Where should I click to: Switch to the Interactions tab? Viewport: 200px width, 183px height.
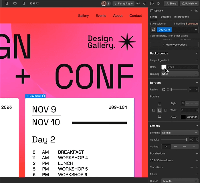(x=181, y=17)
